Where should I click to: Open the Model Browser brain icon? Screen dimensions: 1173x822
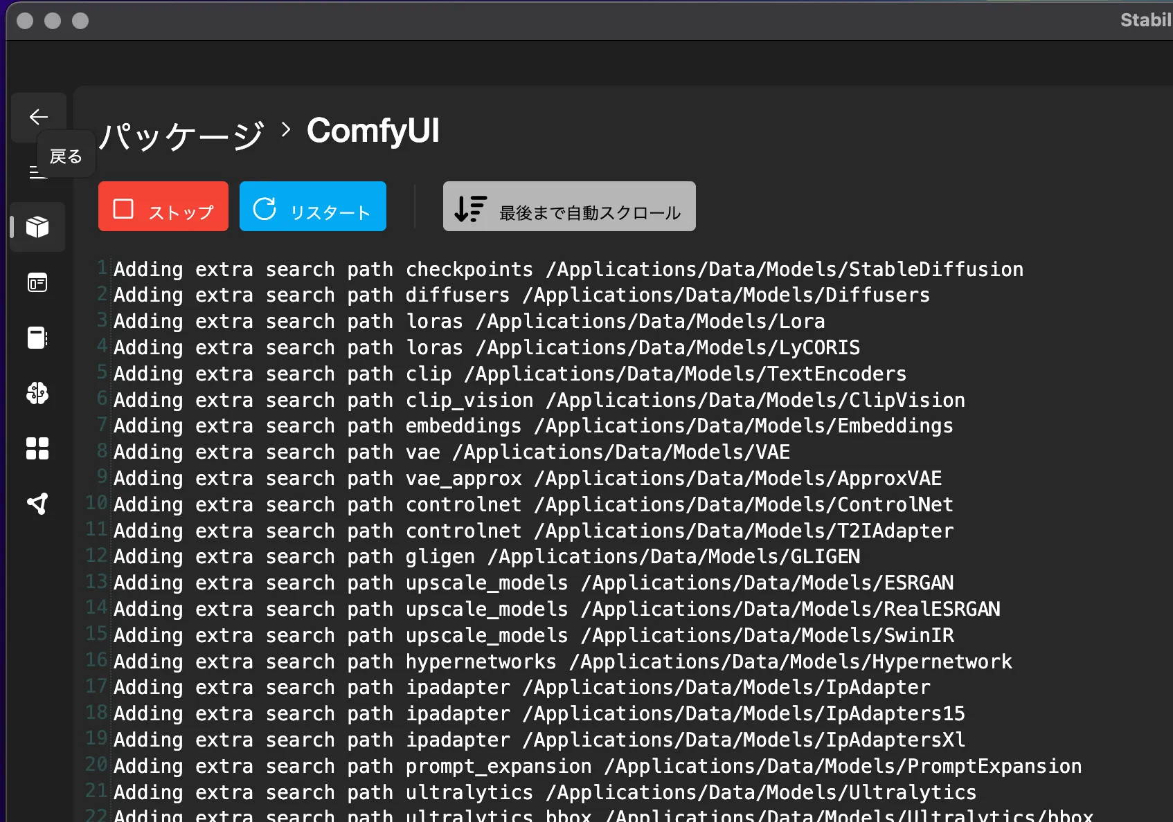(37, 393)
